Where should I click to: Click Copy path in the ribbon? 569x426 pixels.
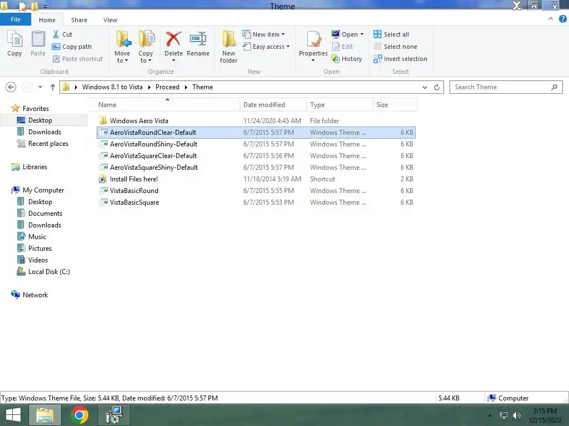click(72, 47)
